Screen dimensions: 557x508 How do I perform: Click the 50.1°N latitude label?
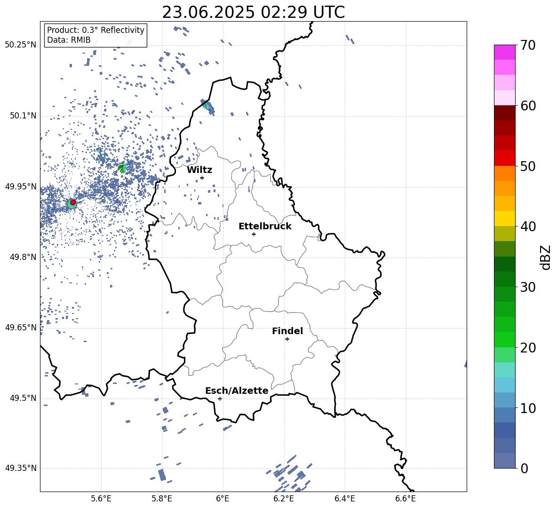(x=23, y=116)
